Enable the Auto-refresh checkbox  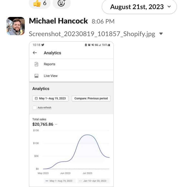coord(34,108)
